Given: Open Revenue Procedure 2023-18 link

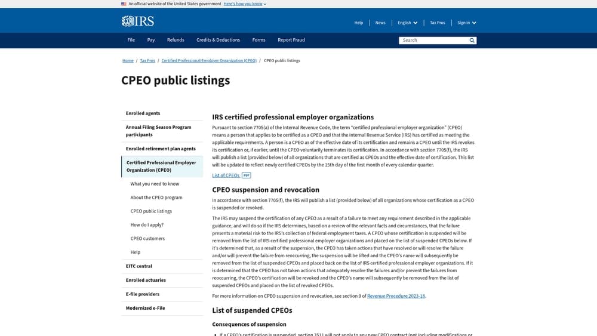Looking at the screenshot, I should (x=396, y=296).
